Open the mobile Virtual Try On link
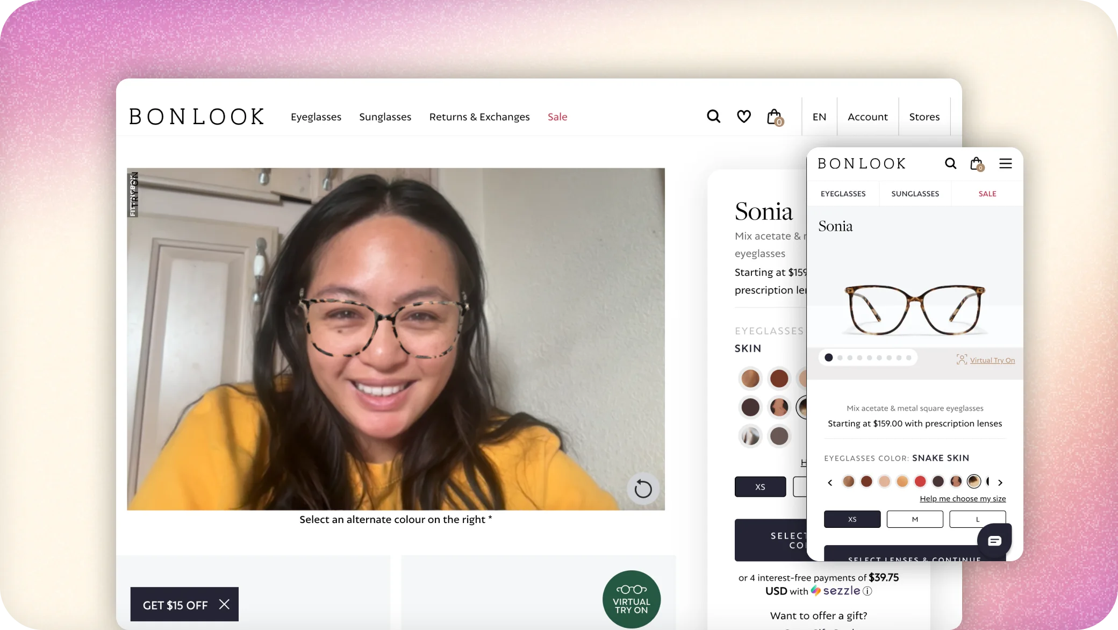The height and width of the screenshot is (630, 1118). (x=992, y=360)
